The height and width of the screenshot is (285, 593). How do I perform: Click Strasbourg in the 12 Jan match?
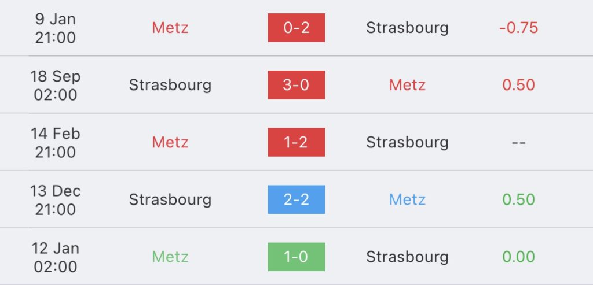coord(407,257)
